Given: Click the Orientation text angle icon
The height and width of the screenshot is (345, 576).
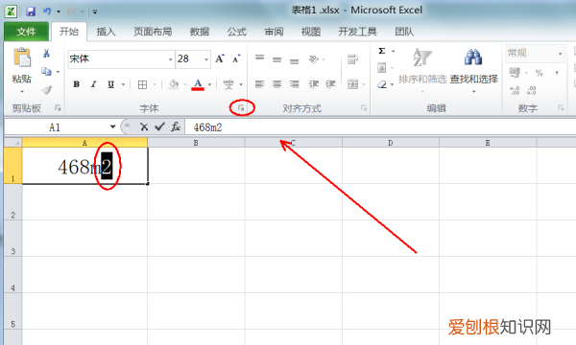Looking at the screenshot, I should point(314,59).
